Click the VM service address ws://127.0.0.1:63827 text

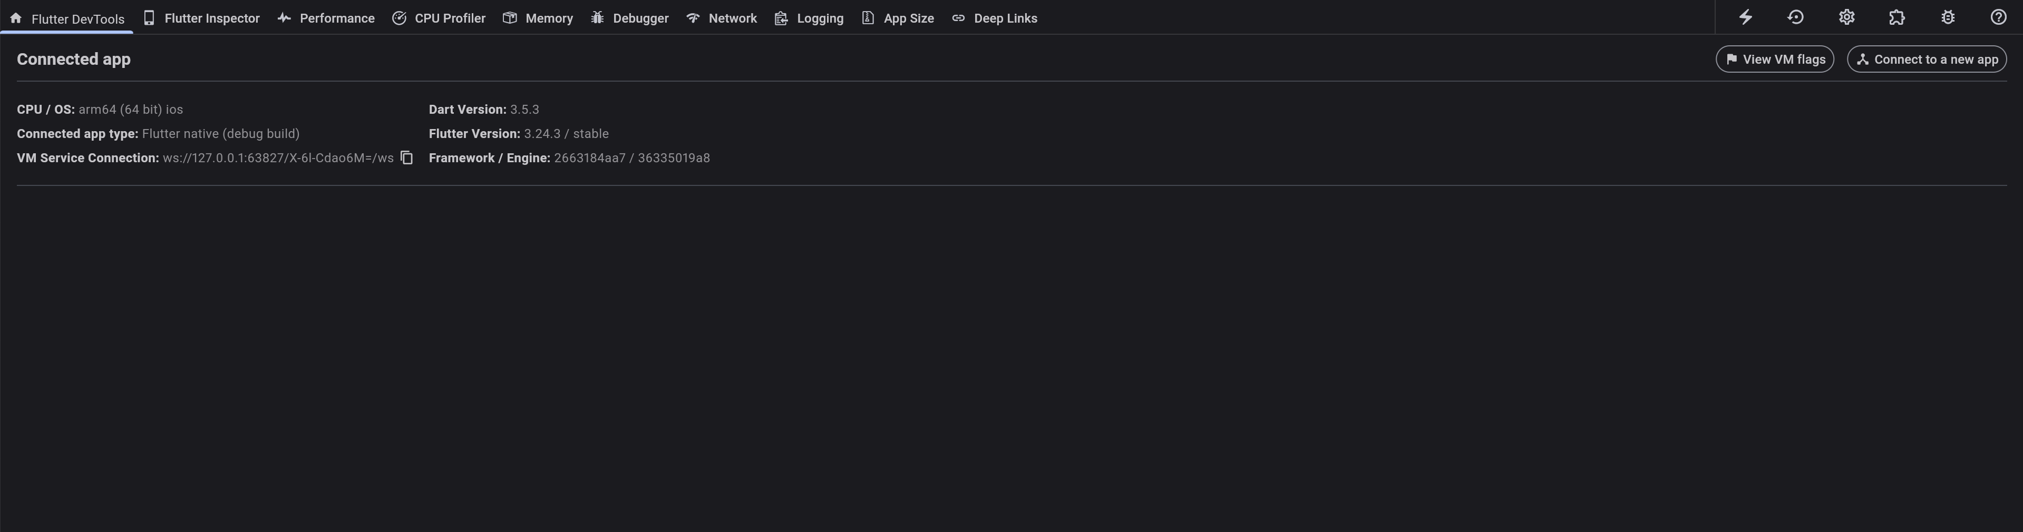[x=278, y=157]
